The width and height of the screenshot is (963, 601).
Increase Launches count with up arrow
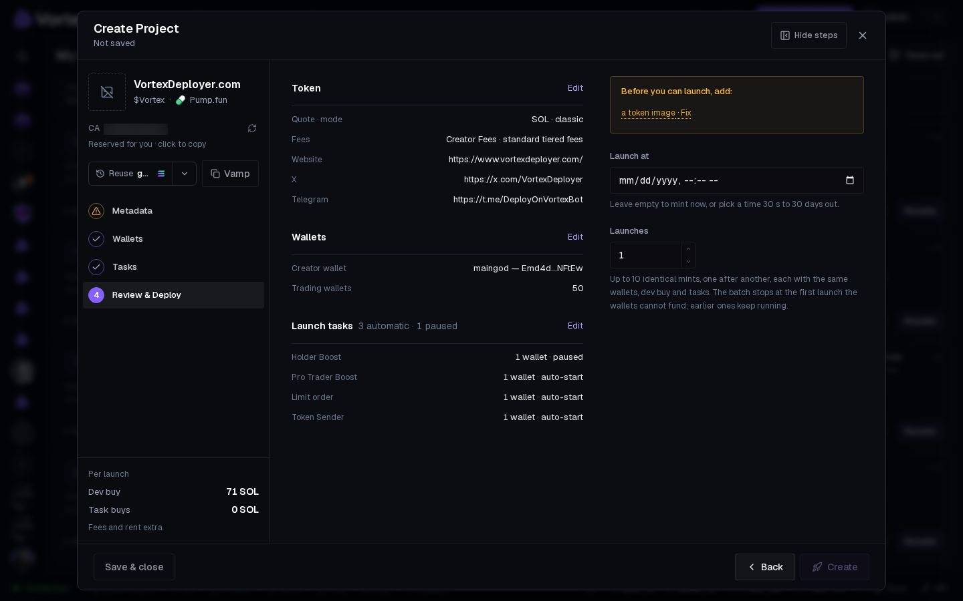tap(688, 248)
